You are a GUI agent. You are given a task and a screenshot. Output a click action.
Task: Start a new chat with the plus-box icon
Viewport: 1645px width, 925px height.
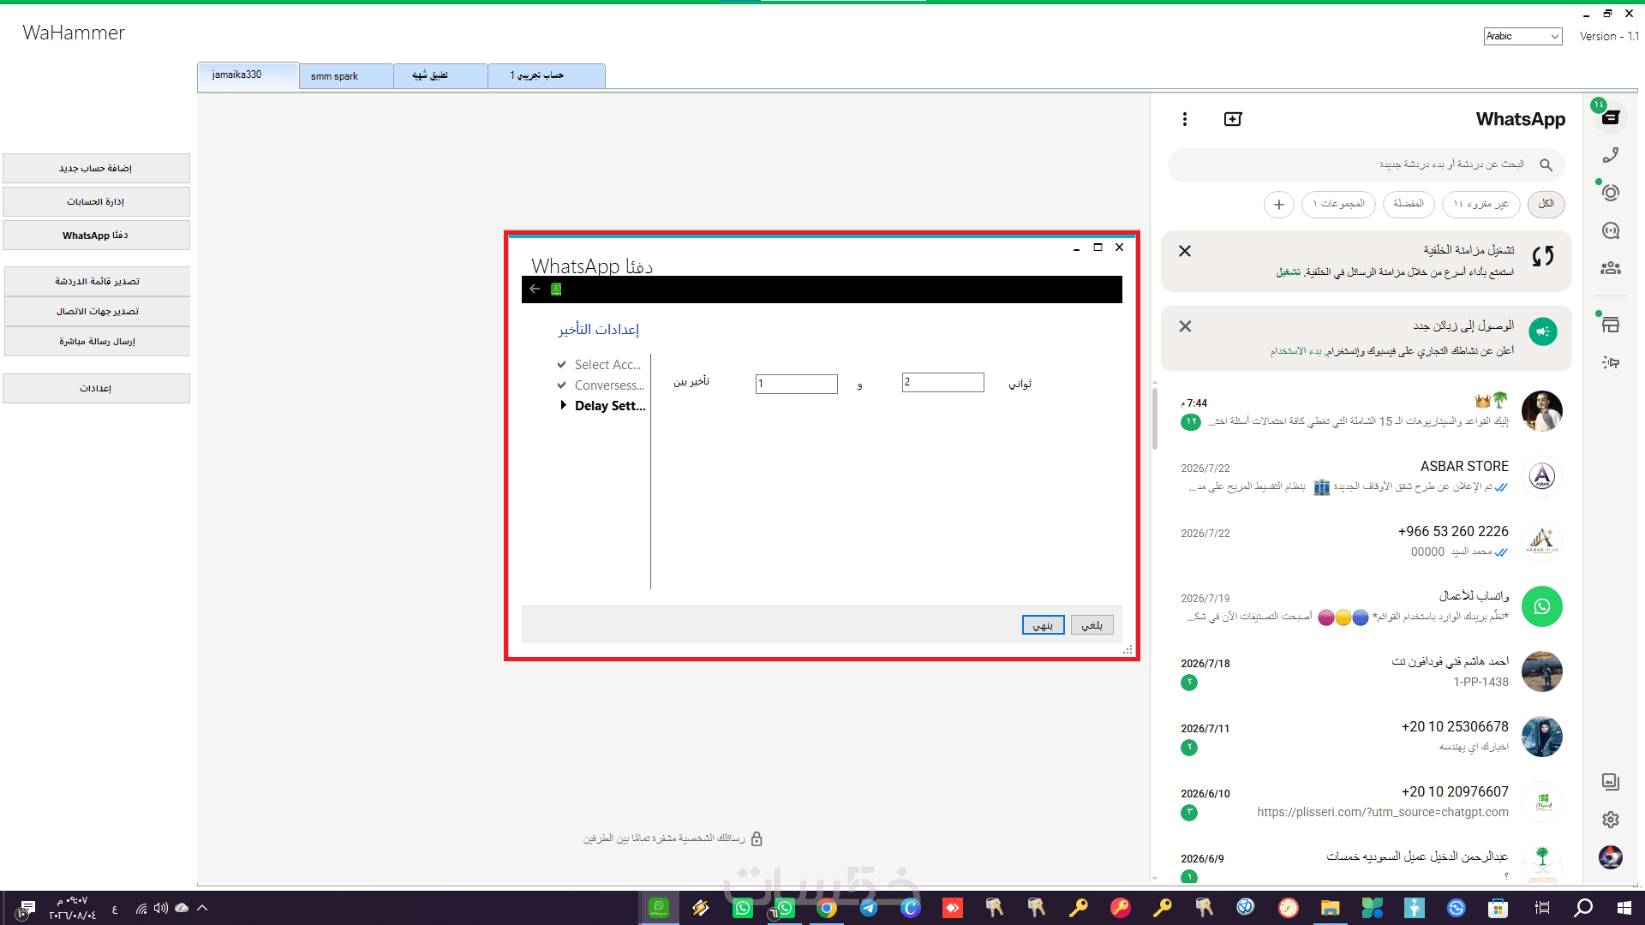[x=1233, y=119]
